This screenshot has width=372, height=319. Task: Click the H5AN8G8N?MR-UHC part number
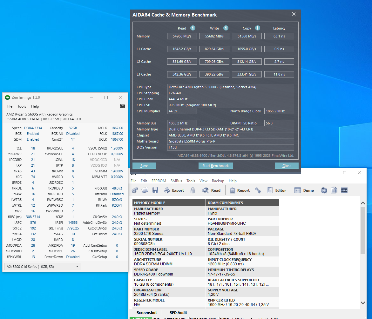227,223
